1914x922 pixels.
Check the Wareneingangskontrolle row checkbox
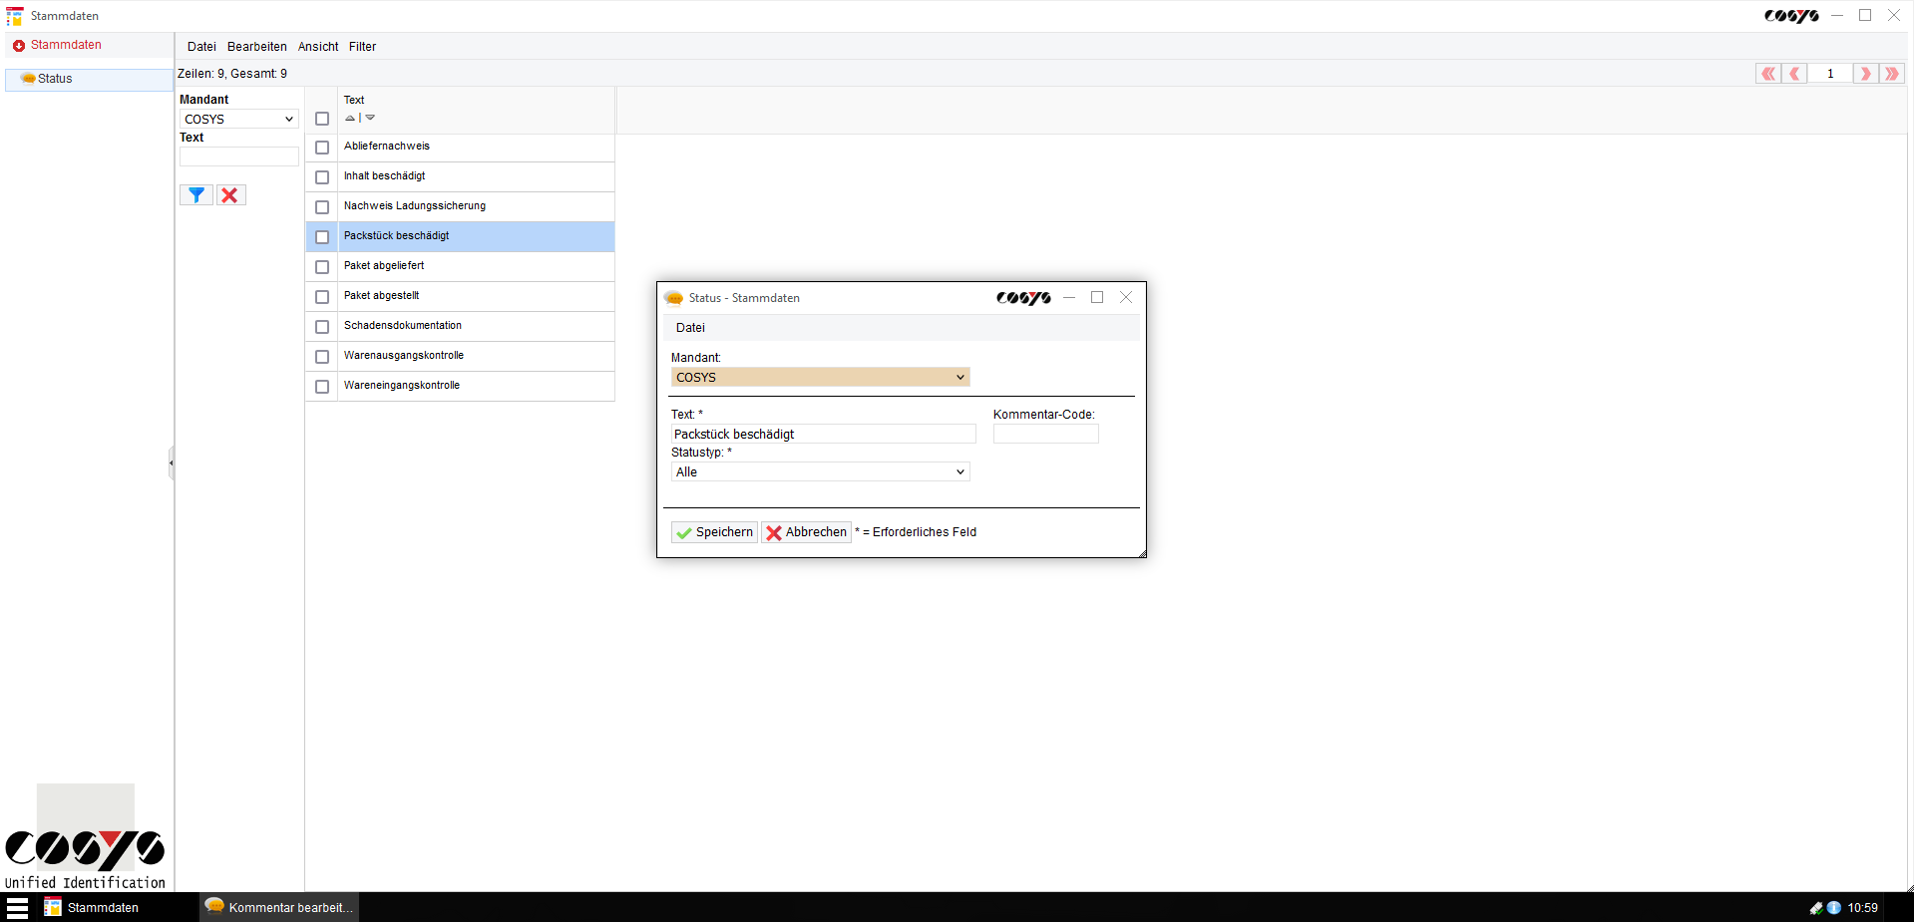[x=322, y=387]
